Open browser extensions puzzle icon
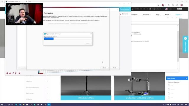The height and width of the screenshot is (106, 189). [x=168, y=5]
